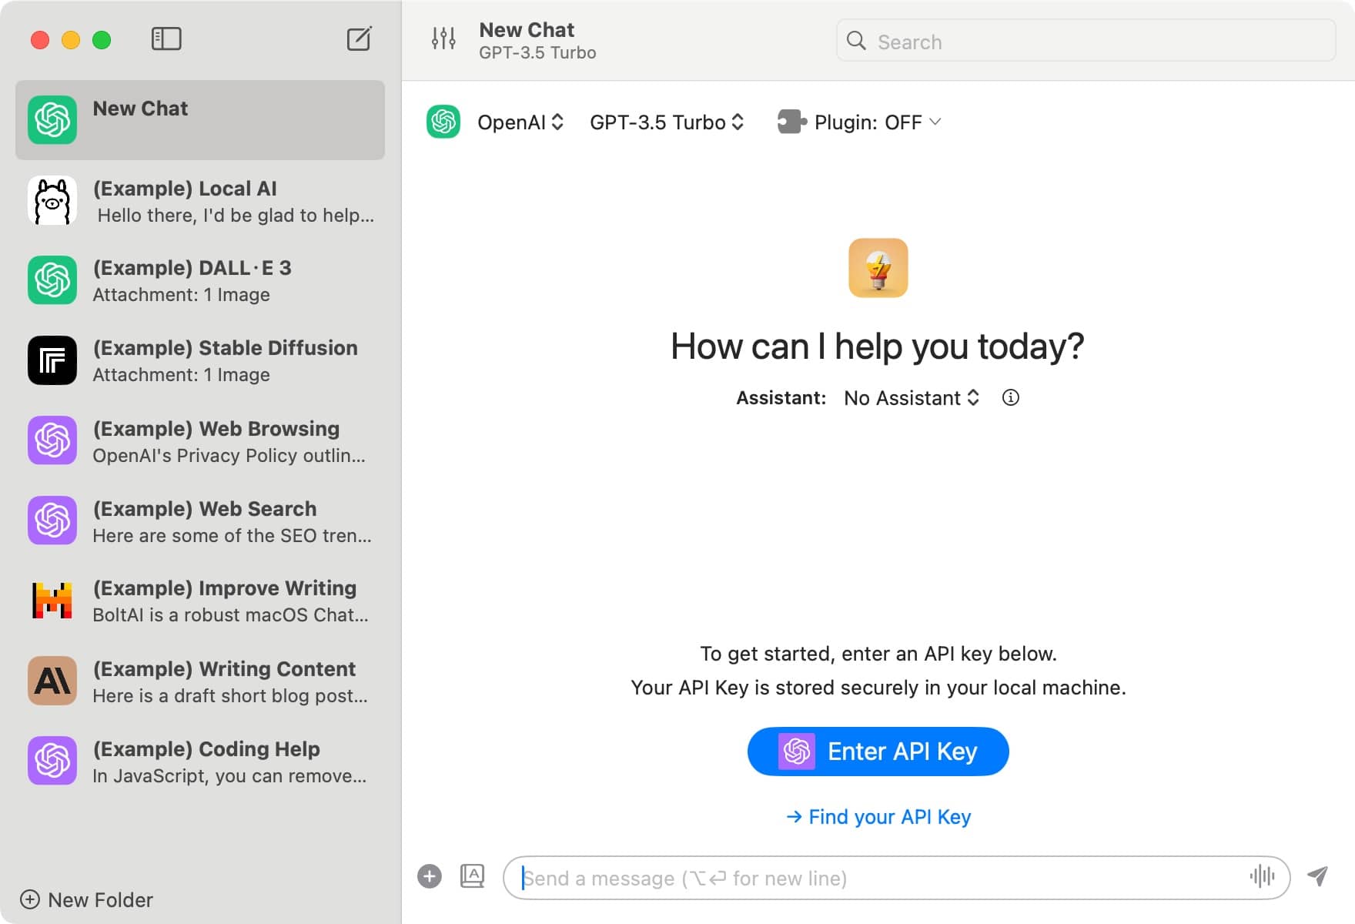Image resolution: width=1355 pixels, height=924 pixels.
Task: Follow the Find your API Key link
Action: tap(878, 816)
